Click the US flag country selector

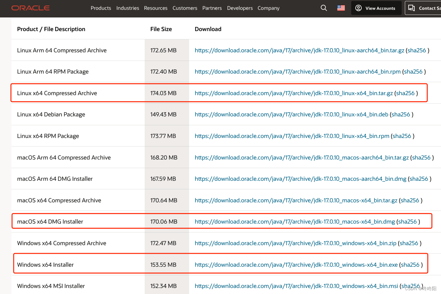point(341,8)
